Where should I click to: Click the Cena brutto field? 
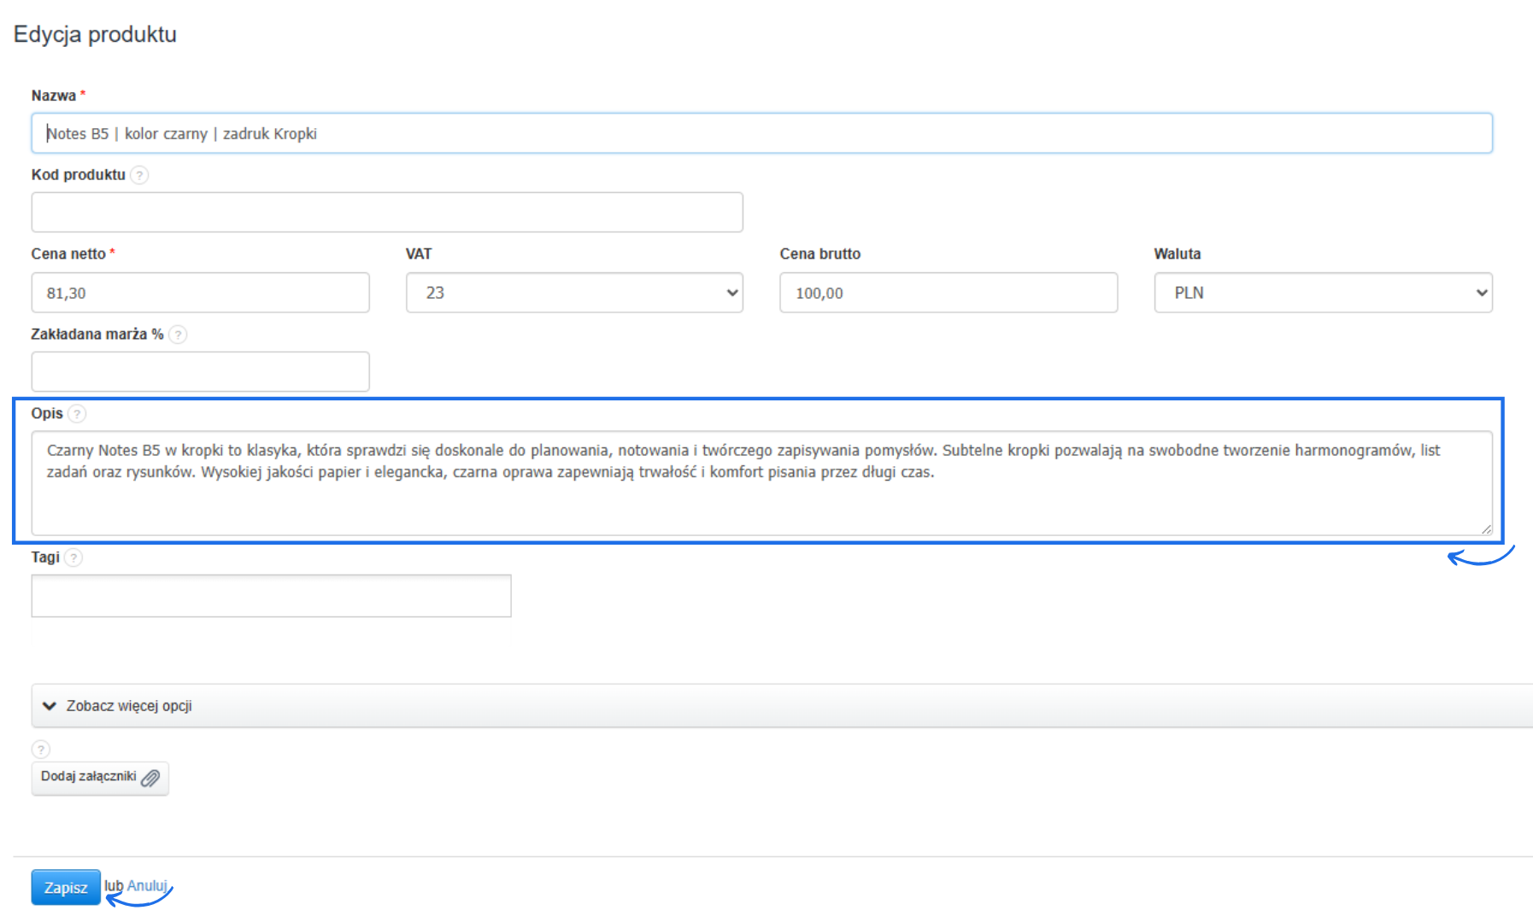tap(949, 292)
